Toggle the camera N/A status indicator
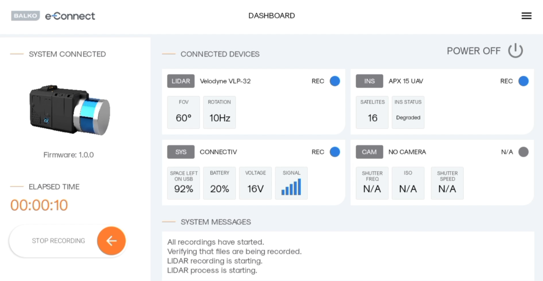 (x=523, y=152)
